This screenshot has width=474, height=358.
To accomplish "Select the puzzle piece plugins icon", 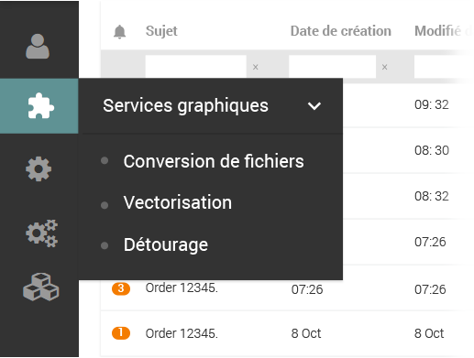I will pyautogui.click(x=40, y=106).
